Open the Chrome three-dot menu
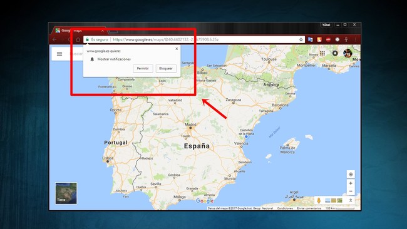The width and height of the screenshot is (407, 229). pos(356,39)
